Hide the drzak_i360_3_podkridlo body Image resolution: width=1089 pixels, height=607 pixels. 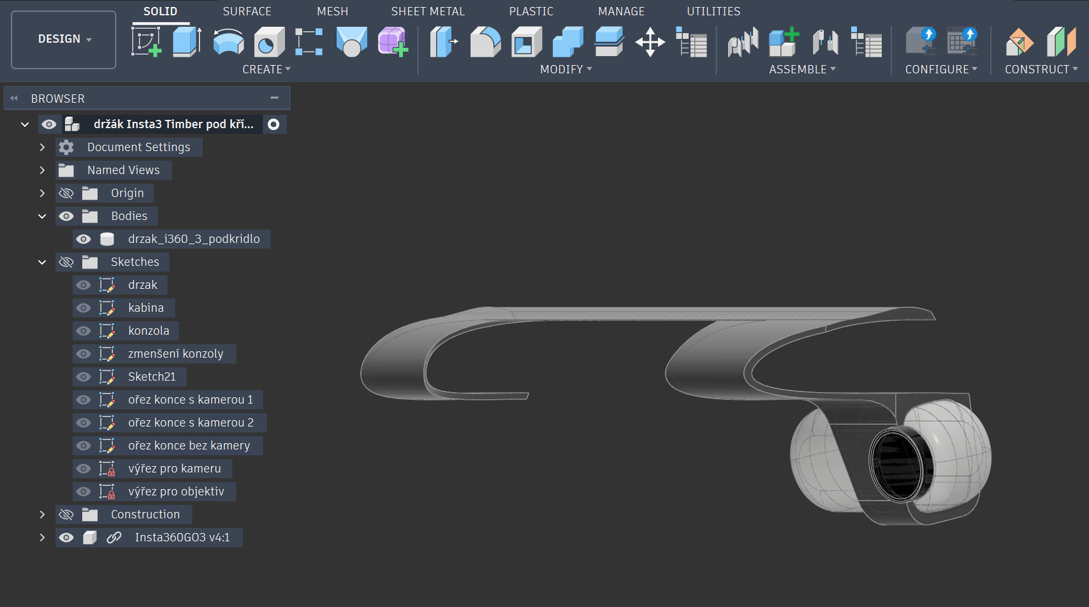84,239
